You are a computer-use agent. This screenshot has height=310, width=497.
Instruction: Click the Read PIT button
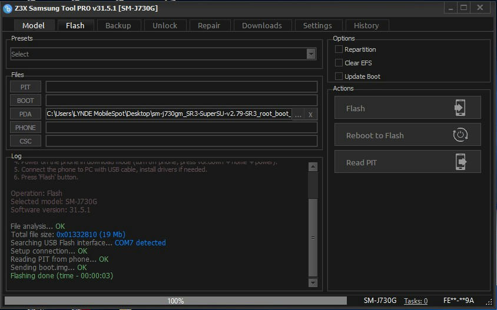(407, 162)
